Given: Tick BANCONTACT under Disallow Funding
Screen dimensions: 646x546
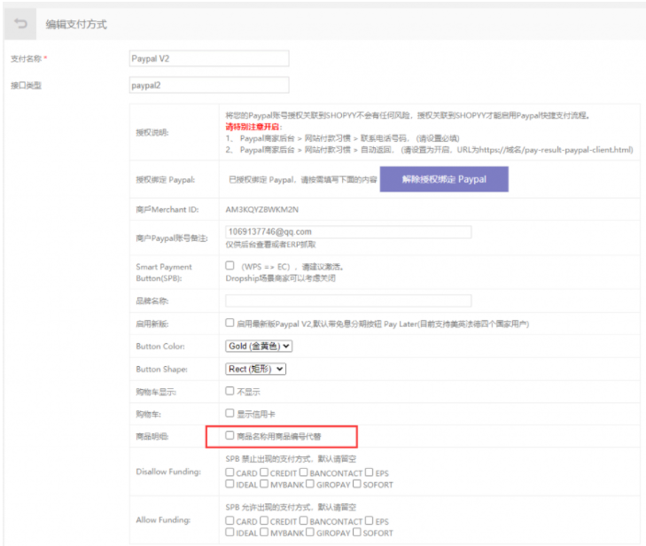Looking at the screenshot, I should point(304,473).
